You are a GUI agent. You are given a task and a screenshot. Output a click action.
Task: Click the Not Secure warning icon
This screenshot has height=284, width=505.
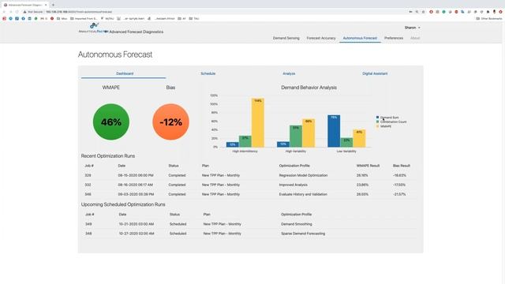click(24, 12)
